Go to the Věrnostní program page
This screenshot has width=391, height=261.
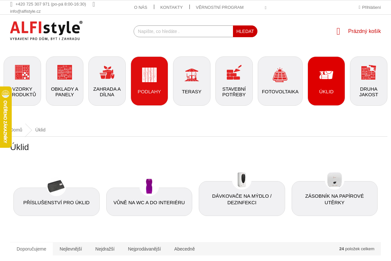point(220,8)
